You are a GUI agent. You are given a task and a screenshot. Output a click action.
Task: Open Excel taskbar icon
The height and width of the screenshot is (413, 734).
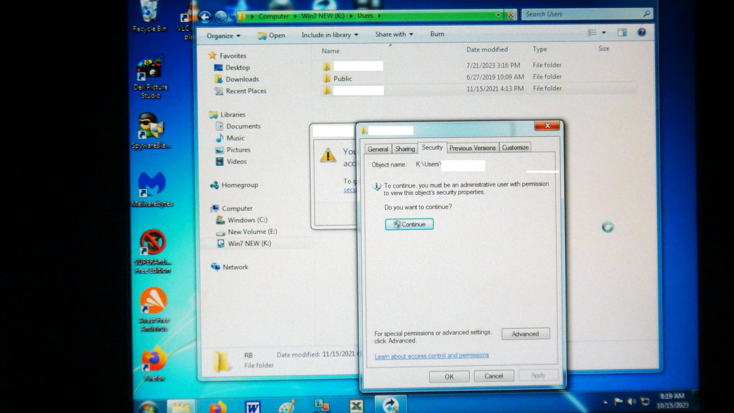(356, 406)
